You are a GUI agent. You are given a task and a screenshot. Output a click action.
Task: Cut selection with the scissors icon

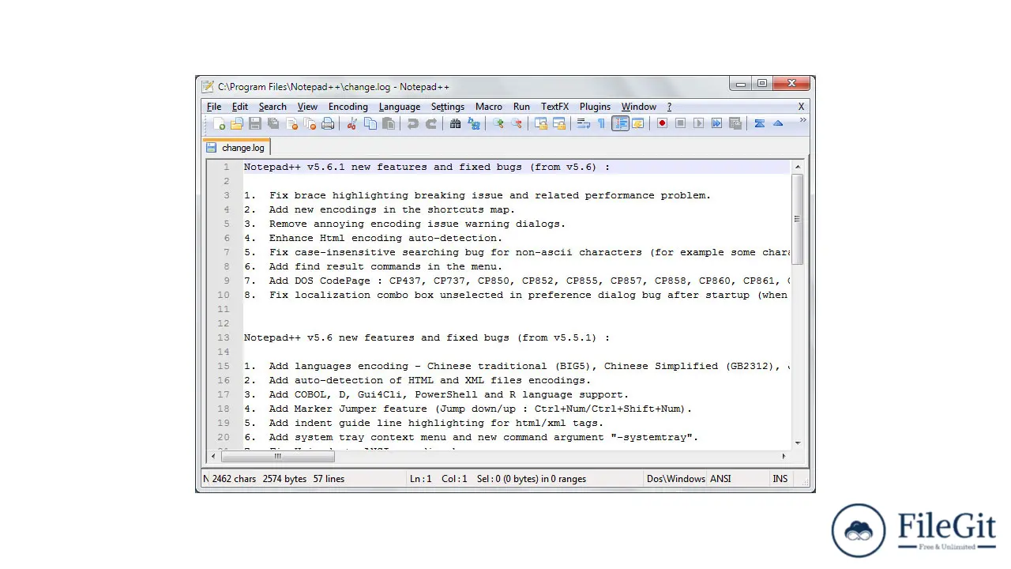(352, 123)
